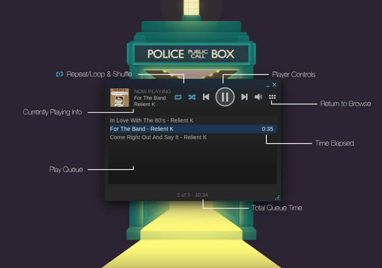Click the "For The Band" title in now playing info
382x268 pixels.
(150, 98)
